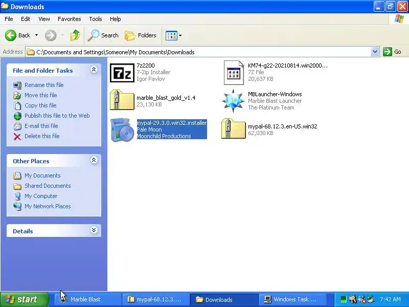Click Publish this file to the Web link

[57, 116]
